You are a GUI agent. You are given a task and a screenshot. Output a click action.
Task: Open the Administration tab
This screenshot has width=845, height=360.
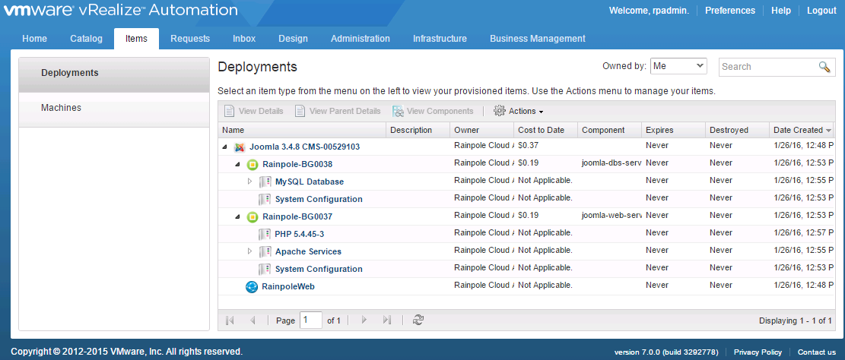[x=361, y=39]
